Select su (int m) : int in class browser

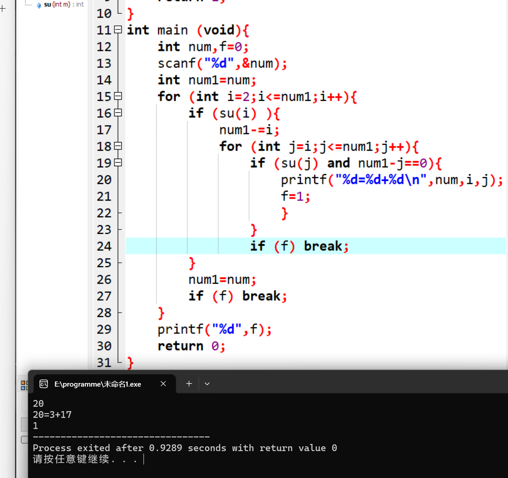pyautogui.click(x=64, y=4)
